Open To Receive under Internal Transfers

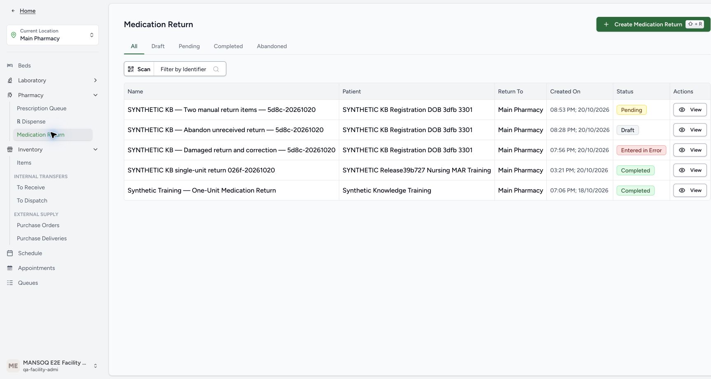31,187
